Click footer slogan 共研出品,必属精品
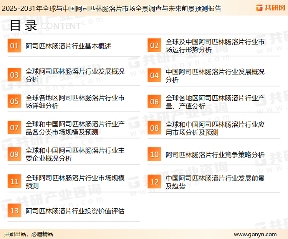 pos(28,234)
